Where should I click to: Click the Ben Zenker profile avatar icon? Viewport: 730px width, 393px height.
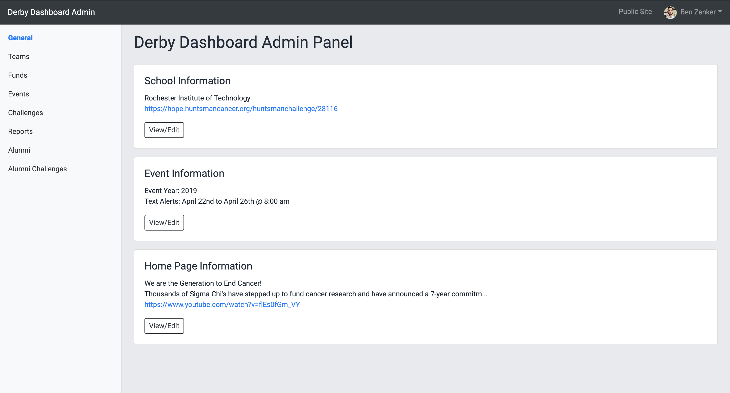671,12
